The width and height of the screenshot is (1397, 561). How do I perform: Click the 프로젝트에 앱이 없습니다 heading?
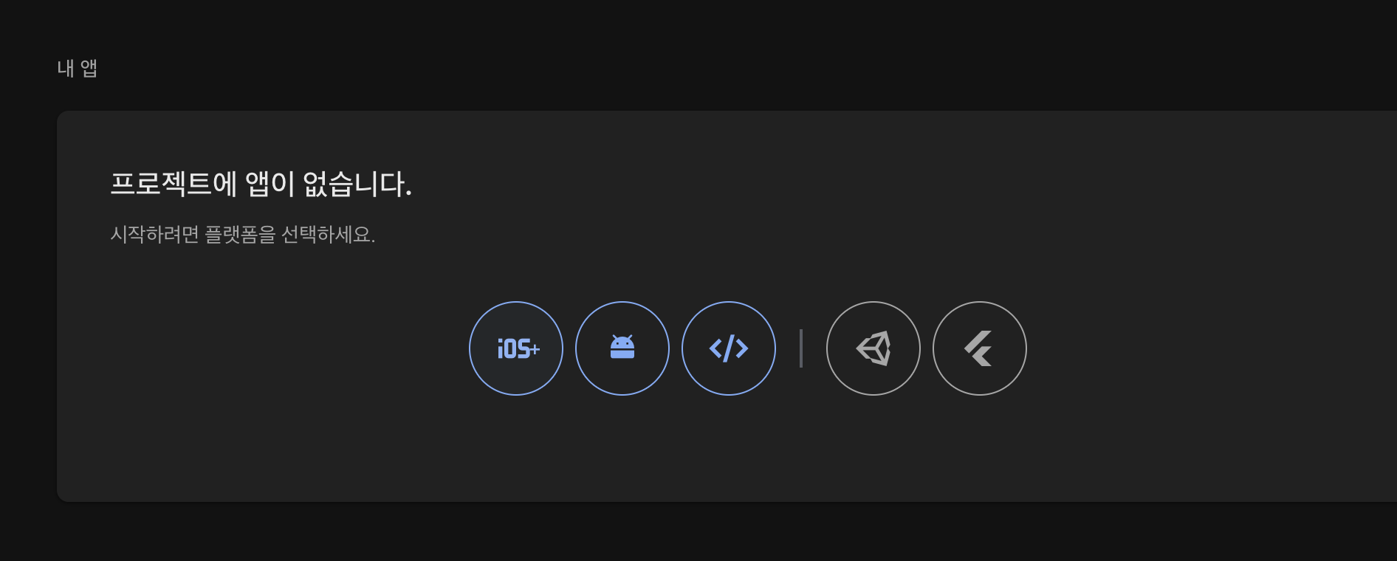[x=261, y=184]
